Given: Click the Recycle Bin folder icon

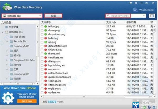Looking at the screenshot, I should click(11, 41).
